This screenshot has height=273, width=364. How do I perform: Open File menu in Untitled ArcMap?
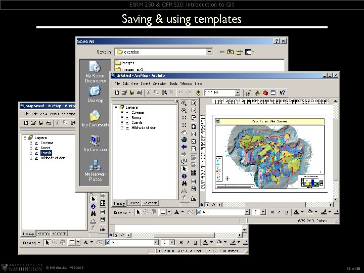117,83
